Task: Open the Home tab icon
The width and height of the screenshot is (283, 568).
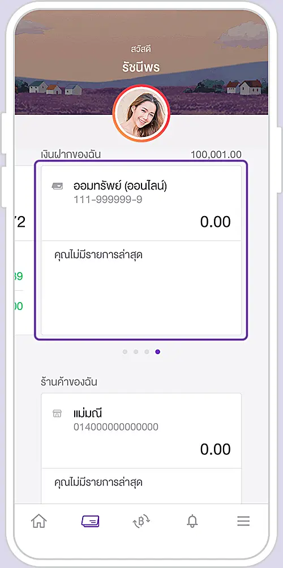Action: 39,521
